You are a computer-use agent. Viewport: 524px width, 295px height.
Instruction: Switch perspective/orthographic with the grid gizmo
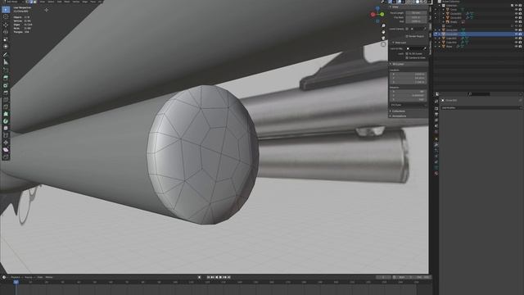(x=383, y=44)
